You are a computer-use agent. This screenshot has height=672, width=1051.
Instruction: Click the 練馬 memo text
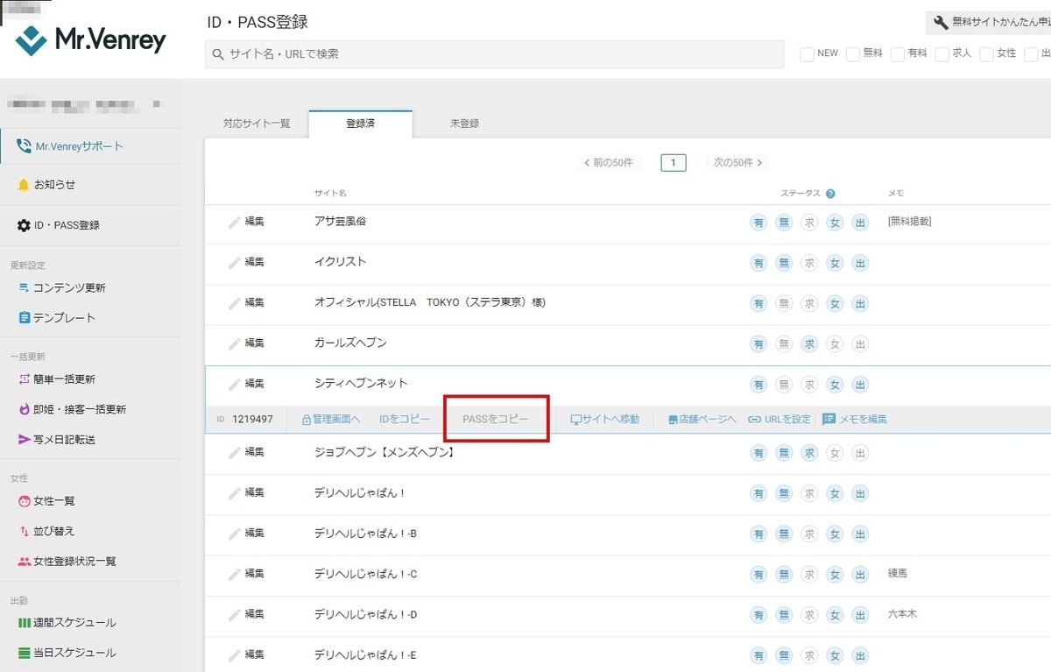coord(898,573)
